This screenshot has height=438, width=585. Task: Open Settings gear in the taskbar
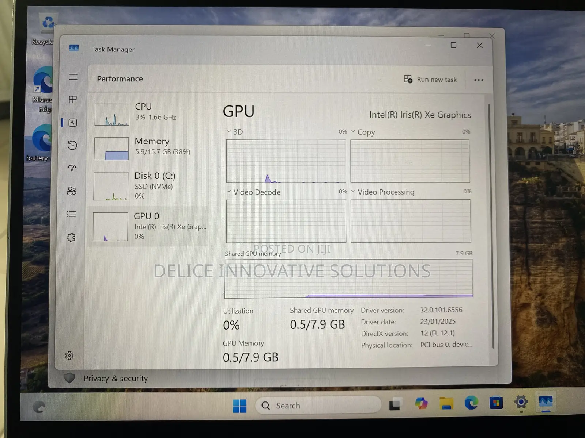coord(521,402)
